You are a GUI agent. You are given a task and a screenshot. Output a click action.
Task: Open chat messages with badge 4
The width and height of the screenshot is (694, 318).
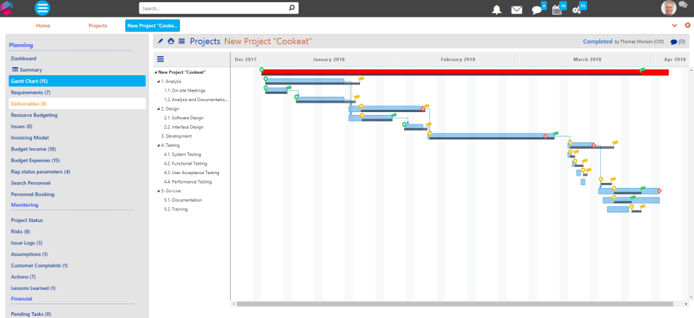point(536,9)
